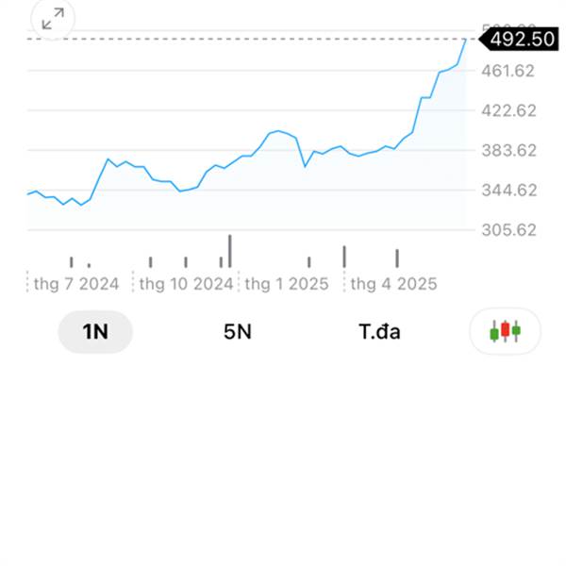566x566 pixels.
Task: Select the T.đa maximum range
Action: pos(379,332)
